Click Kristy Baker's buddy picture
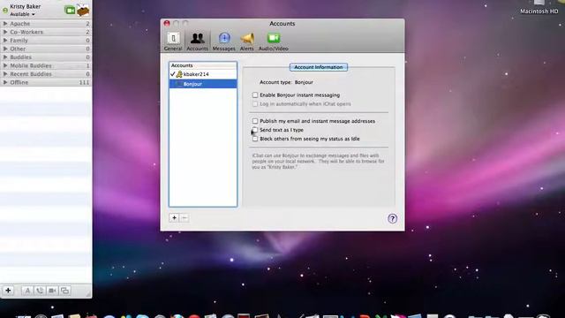Viewport: 565px width, 318px height. point(83,10)
